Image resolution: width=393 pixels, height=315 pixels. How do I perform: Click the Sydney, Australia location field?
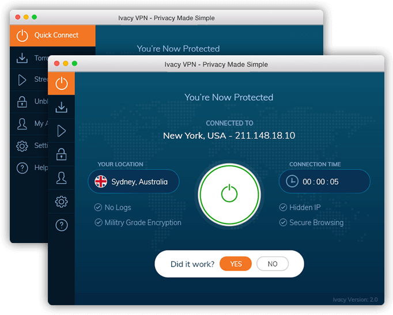(134, 181)
